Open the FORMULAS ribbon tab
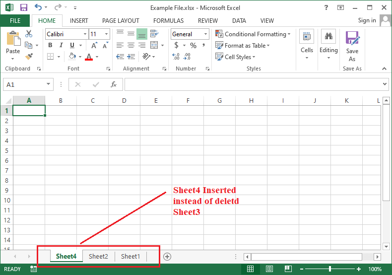The height and width of the screenshot is (275, 392). (168, 21)
